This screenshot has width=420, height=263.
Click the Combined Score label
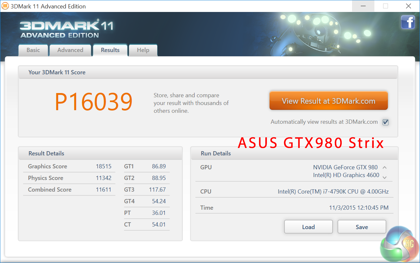point(50,190)
